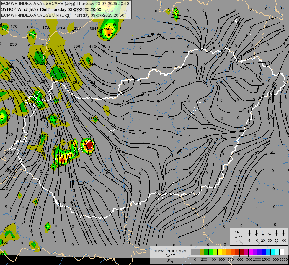Viewport: 289px width, 265px height.
Task: Pick the dark green swatch in the CAPE colorbar
Action: pyautogui.click(x=206, y=252)
